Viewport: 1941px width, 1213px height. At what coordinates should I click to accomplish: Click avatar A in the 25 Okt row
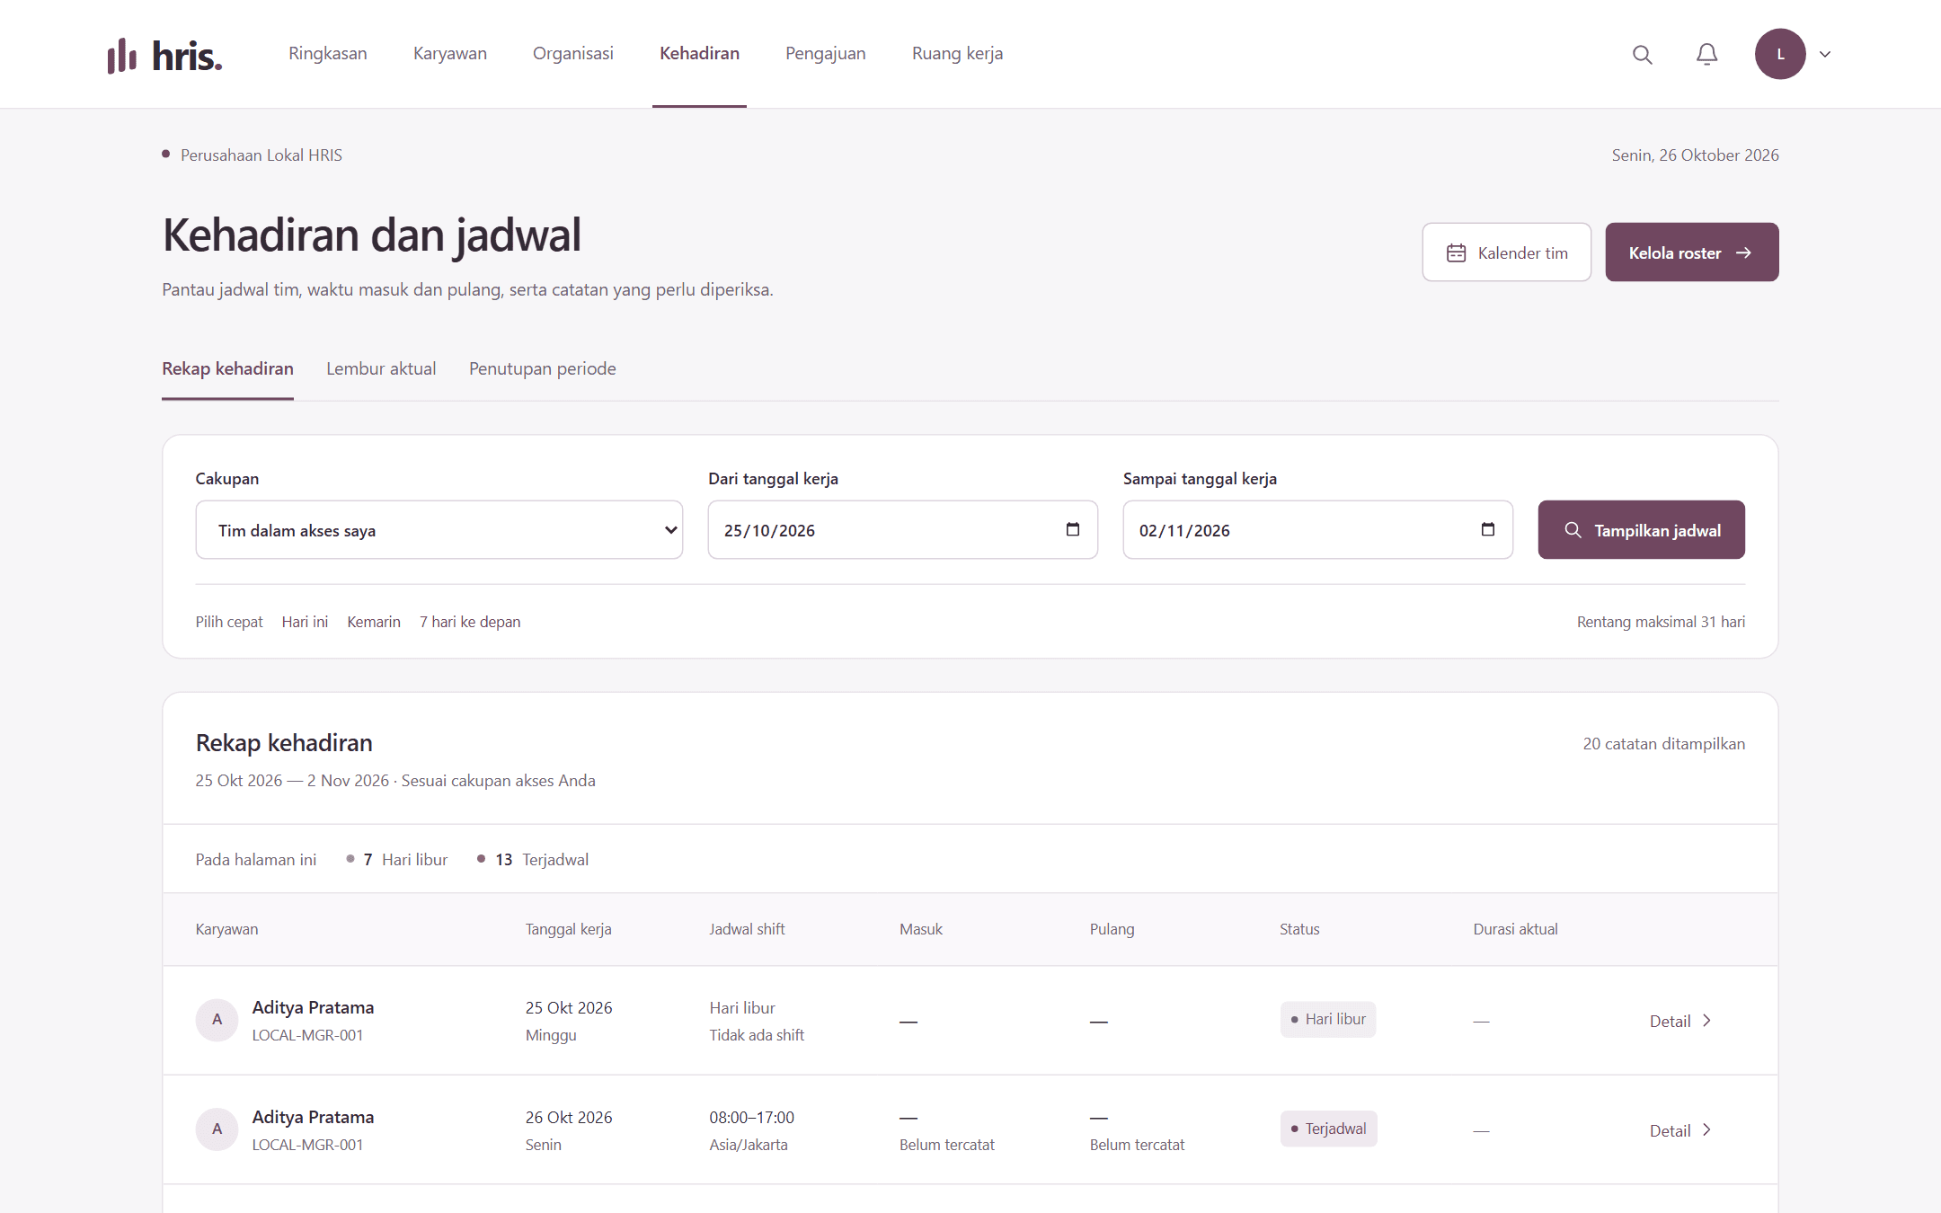[217, 1020]
